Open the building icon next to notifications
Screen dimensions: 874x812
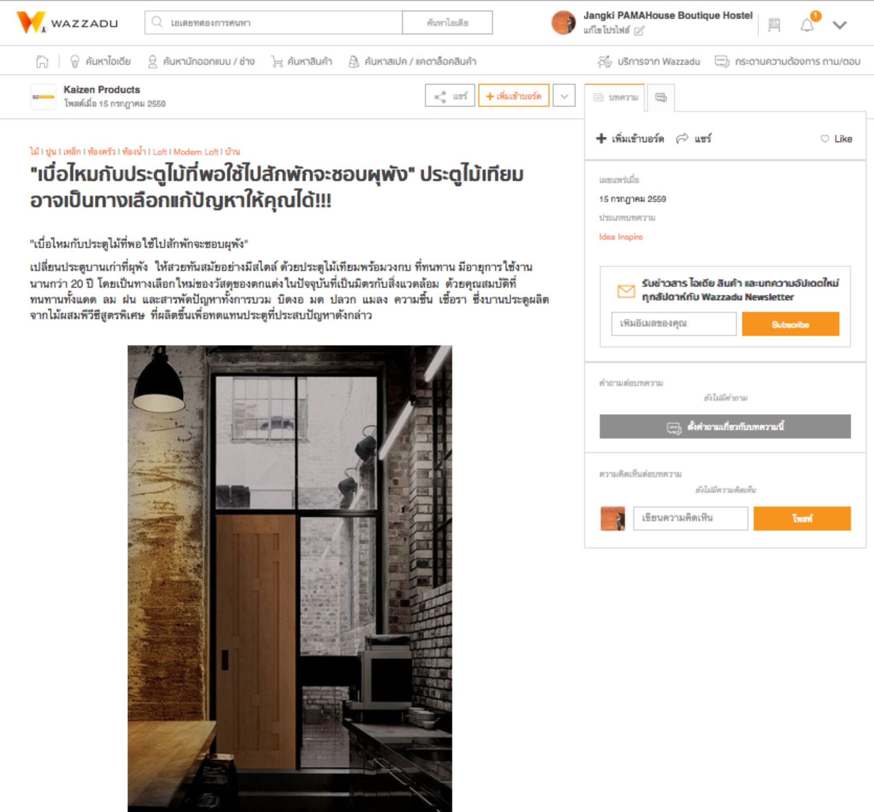(x=774, y=25)
